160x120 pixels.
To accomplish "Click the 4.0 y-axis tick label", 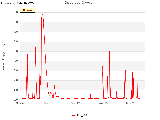I will 16,61.
